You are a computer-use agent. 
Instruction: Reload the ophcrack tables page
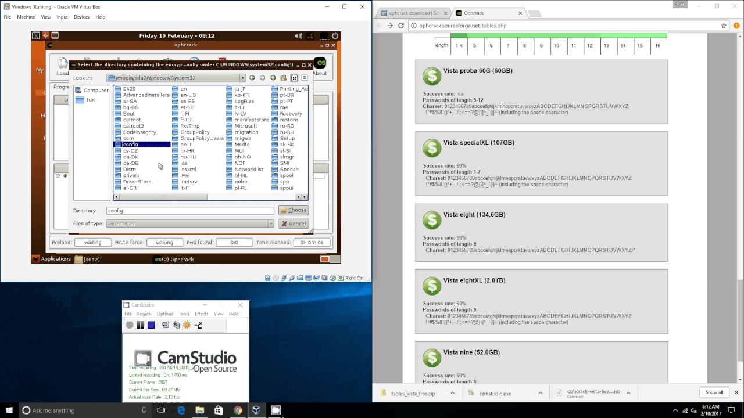[x=401, y=26]
